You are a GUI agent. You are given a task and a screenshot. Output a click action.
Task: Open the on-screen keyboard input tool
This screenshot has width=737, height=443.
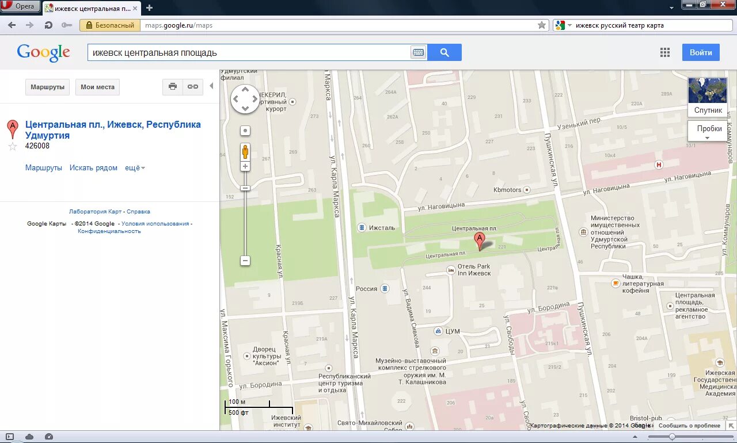coord(418,52)
